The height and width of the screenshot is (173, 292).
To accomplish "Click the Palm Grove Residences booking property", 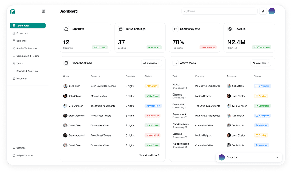I will click(103, 86).
